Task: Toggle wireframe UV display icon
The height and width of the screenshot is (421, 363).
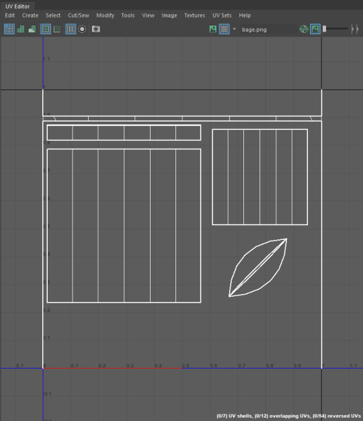Action: pyautogui.click(x=9, y=29)
